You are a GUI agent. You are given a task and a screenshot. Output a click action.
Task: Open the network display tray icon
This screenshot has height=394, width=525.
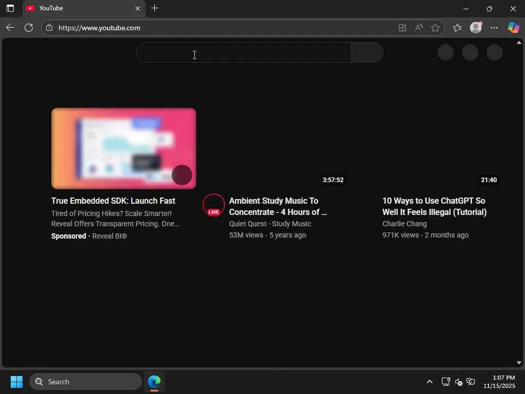[x=446, y=382]
